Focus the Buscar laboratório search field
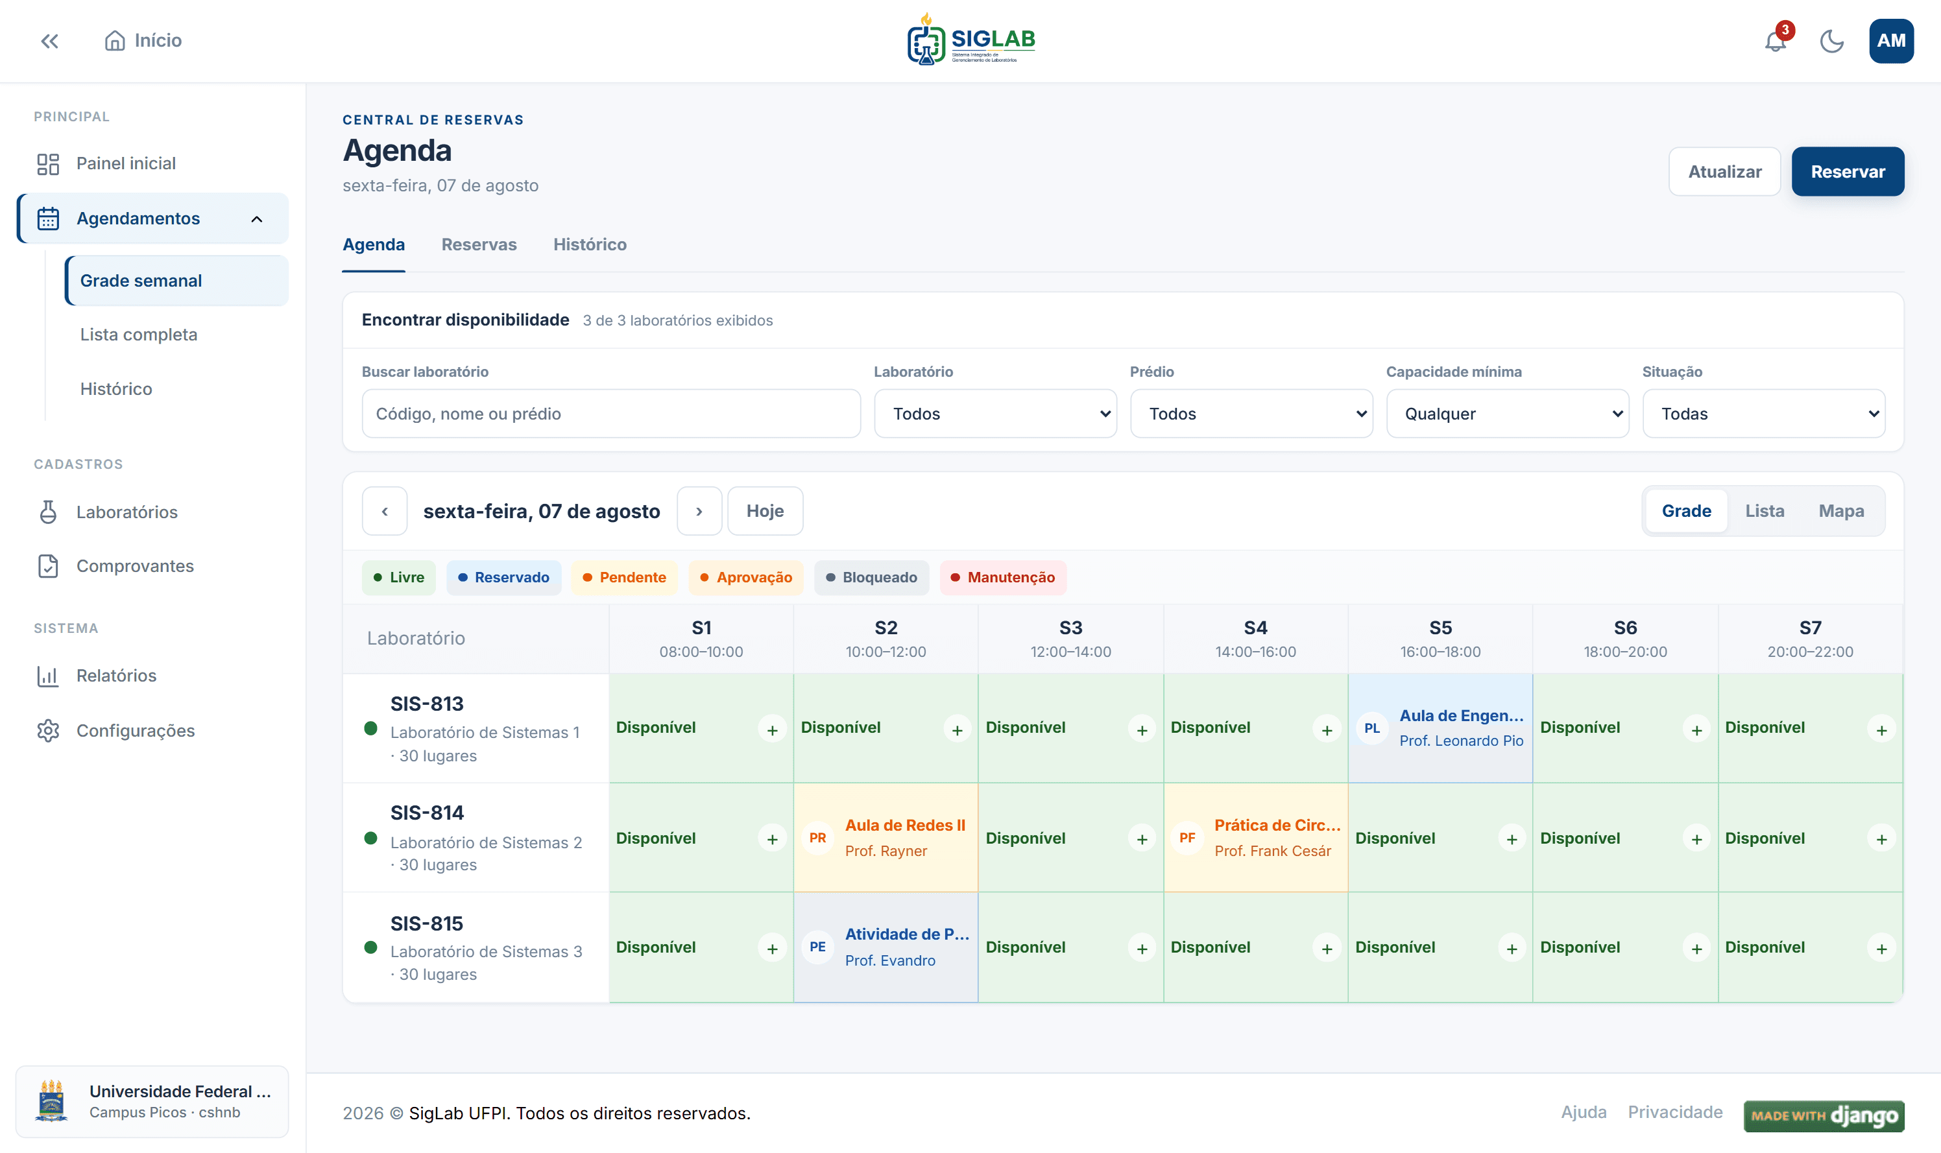Image resolution: width=1941 pixels, height=1153 pixels. point(610,413)
